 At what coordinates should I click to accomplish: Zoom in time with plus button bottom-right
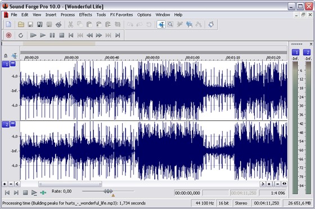269,184
